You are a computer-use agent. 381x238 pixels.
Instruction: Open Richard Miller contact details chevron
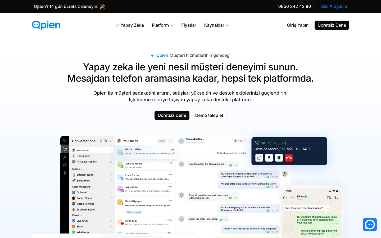click(x=203, y=139)
